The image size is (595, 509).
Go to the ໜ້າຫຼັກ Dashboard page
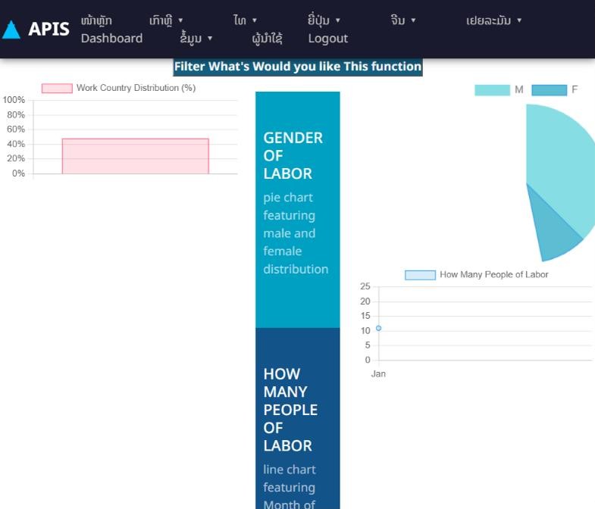point(111,30)
